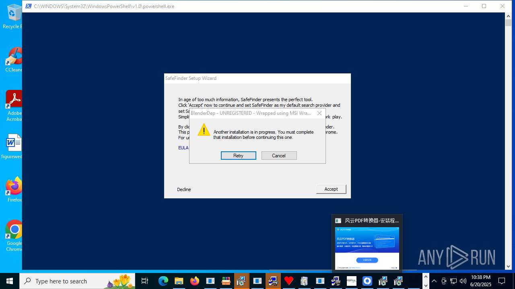Select the figurewed Word document icon

[13, 147]
